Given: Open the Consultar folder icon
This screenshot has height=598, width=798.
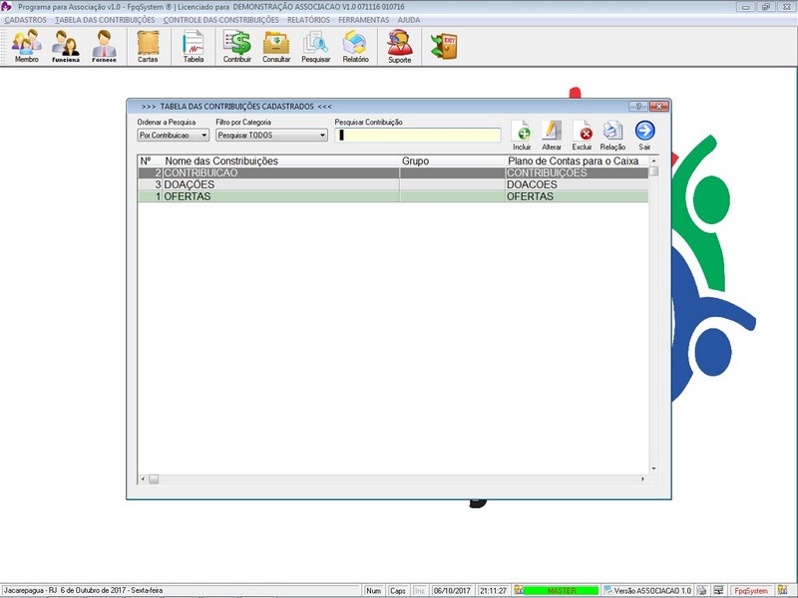Looking at the screenshot, I should (x=276, y=46).
